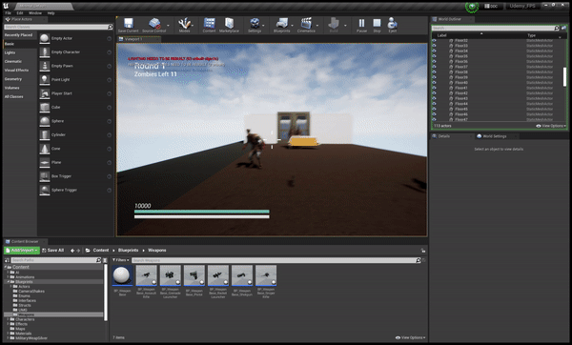Toggle the Content Browser sources panel icon
The width and height of the screenshot is (572, 345).
[7, 260]
